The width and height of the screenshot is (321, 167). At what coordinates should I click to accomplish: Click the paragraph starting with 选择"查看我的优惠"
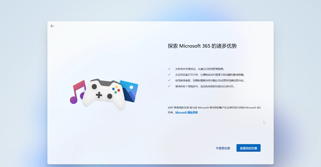click(x=214, y=108)
